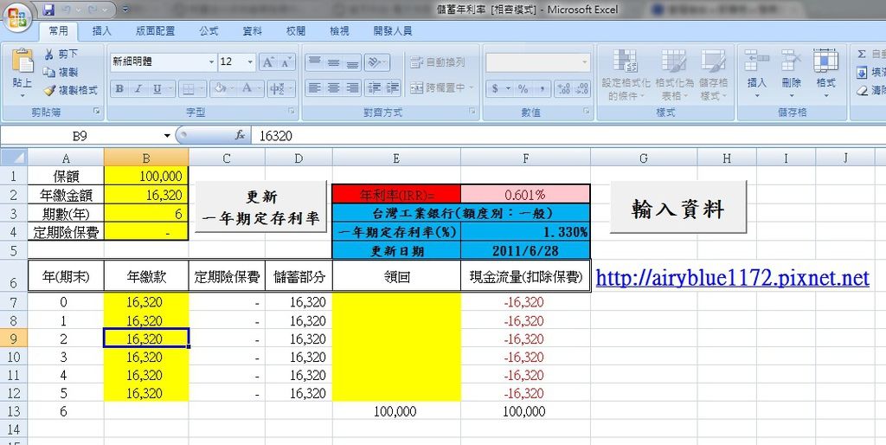This screenshot has width=886, height=445.
Task: Open 開發人員 ribbon tab
Action: pyautogui.click(x=393, y=32)
